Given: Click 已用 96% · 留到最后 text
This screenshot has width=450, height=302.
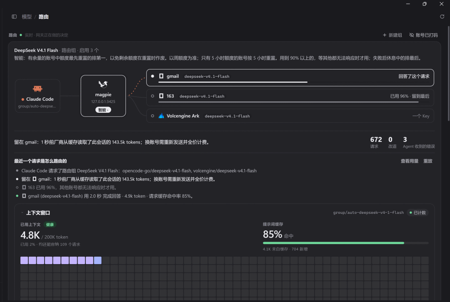Looking at the screenshot, I should tap(410, 96).
